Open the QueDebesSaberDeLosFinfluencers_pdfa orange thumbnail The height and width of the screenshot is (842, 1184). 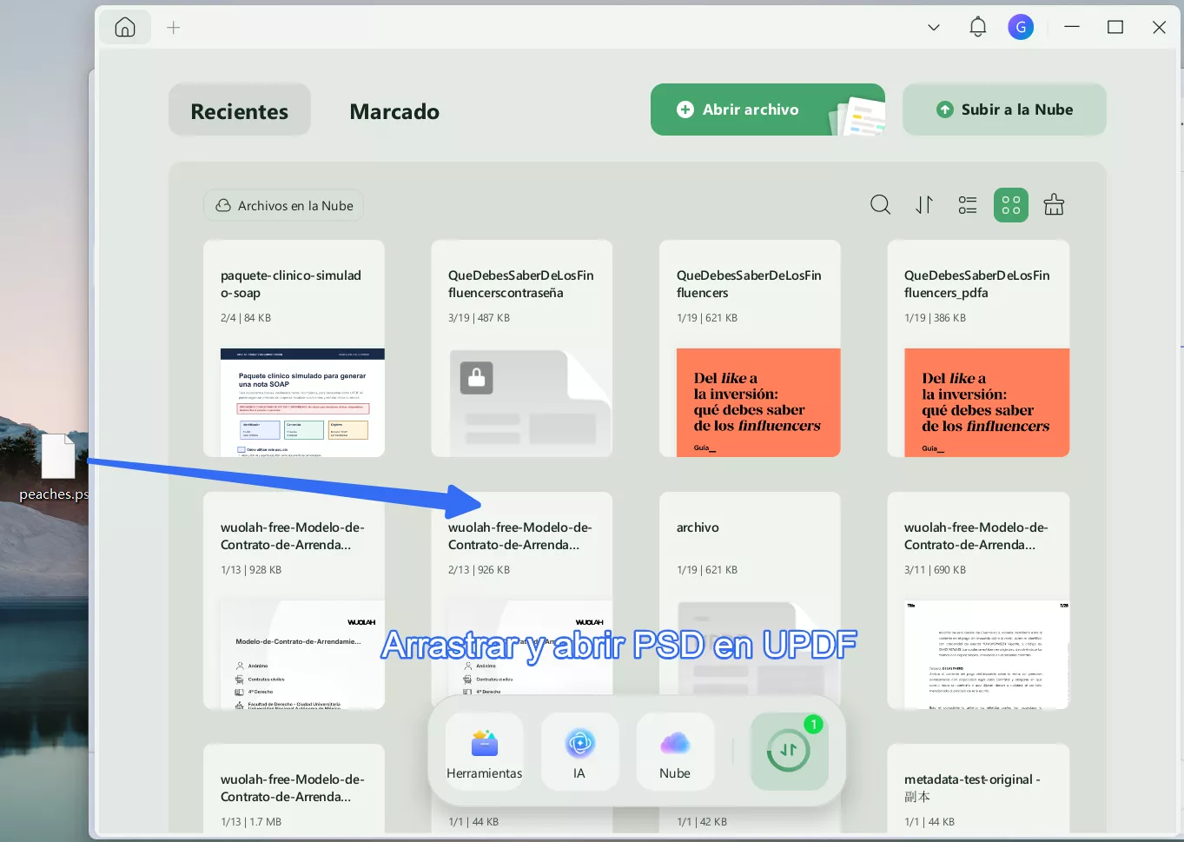(x=987, y=402)
